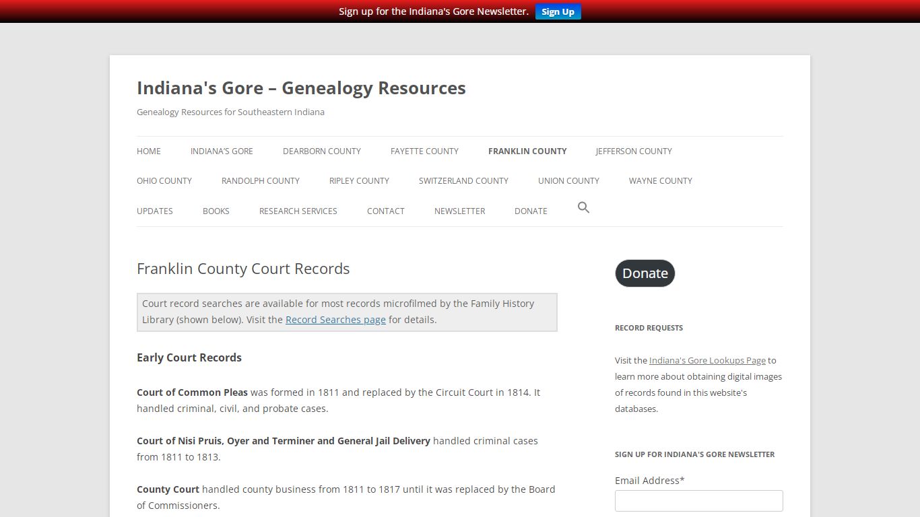Go to the BOOKS menu item
This screenshot has height=517, width=920.
[x=216, y=211]
